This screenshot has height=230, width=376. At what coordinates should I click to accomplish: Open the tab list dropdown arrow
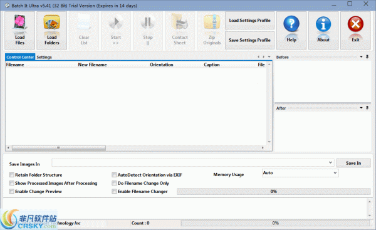click(x=269, y=57)
